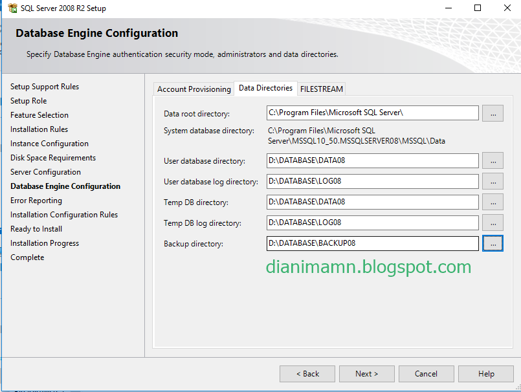The image size is (521, 392).
Task: Browse for Data root directory
Action: 493,113
